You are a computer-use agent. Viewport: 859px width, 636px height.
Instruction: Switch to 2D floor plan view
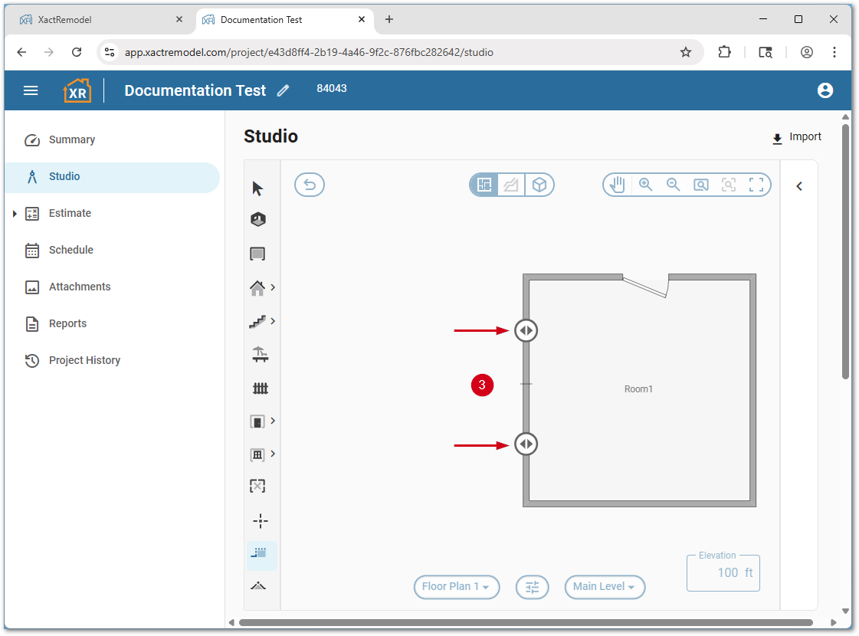click(x=484, y=185)
